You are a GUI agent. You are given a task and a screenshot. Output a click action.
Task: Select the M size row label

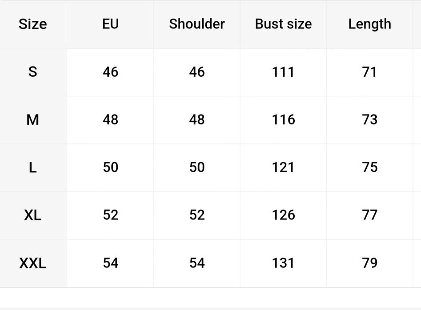32,120
